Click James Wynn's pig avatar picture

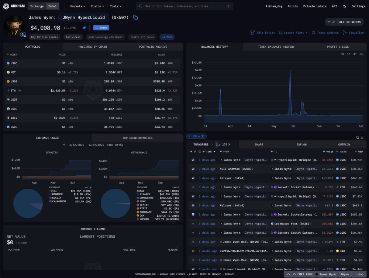pyautogui.click(x=14, y=26)
